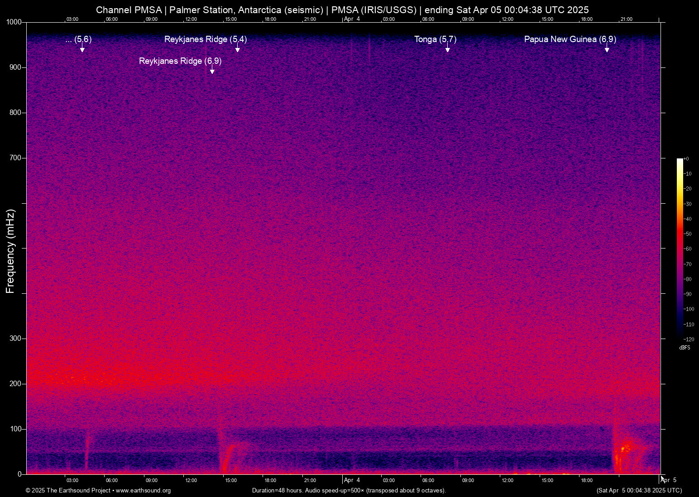Click the arrow under the '... (5.6)' annotation
The height and width of the screenshot is (497, 699).
[x=82, y=48]
